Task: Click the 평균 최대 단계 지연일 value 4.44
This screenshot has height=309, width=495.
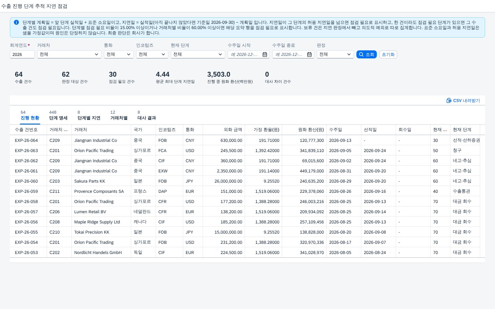Action: coord(163,74)
